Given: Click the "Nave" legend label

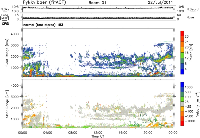Looking at the screenshot, I should tap(190, 17).
